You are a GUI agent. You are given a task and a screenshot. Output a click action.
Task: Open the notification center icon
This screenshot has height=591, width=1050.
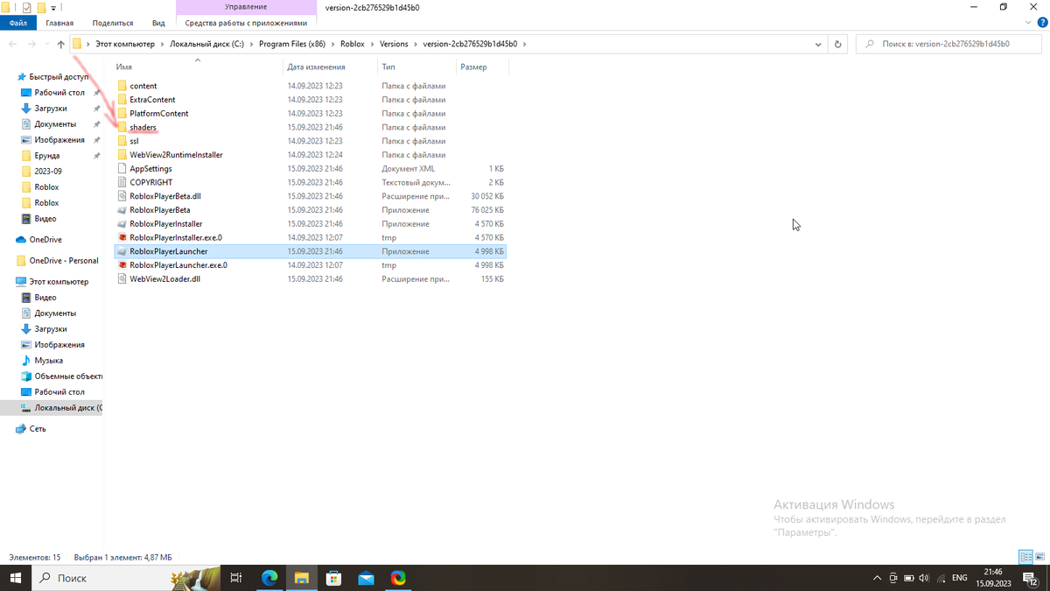(x=1029, y=578)
